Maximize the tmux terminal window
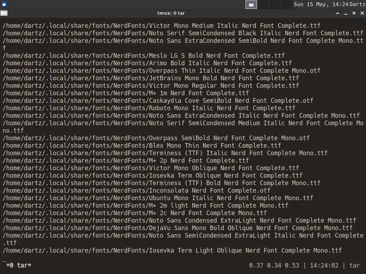Image resolution: width=366 pixels, height=274 pixels. click(354, 13)
